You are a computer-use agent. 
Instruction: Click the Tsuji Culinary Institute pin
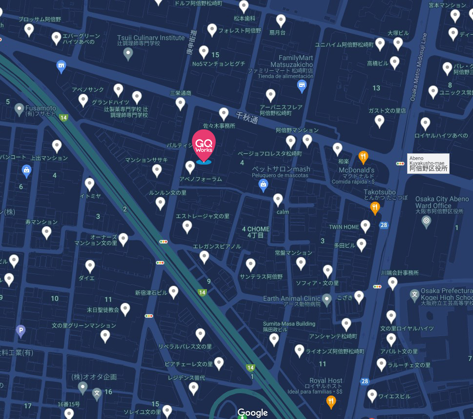[x=128, y=54]
